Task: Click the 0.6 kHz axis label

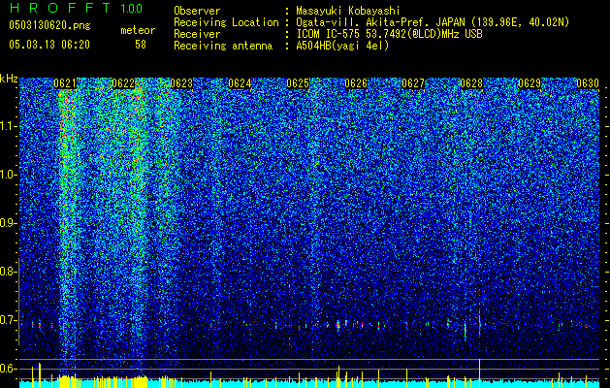Action: 7,369
